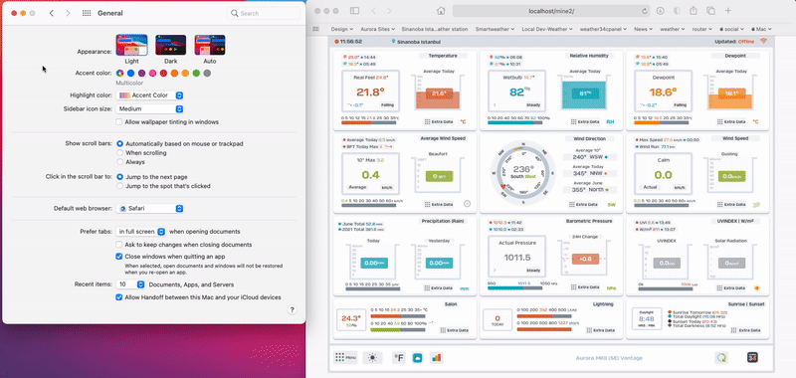This screenshot has width=796, height=378.
Task: Expand the Aurora Sites bookmarks folder
Action: 377,29
